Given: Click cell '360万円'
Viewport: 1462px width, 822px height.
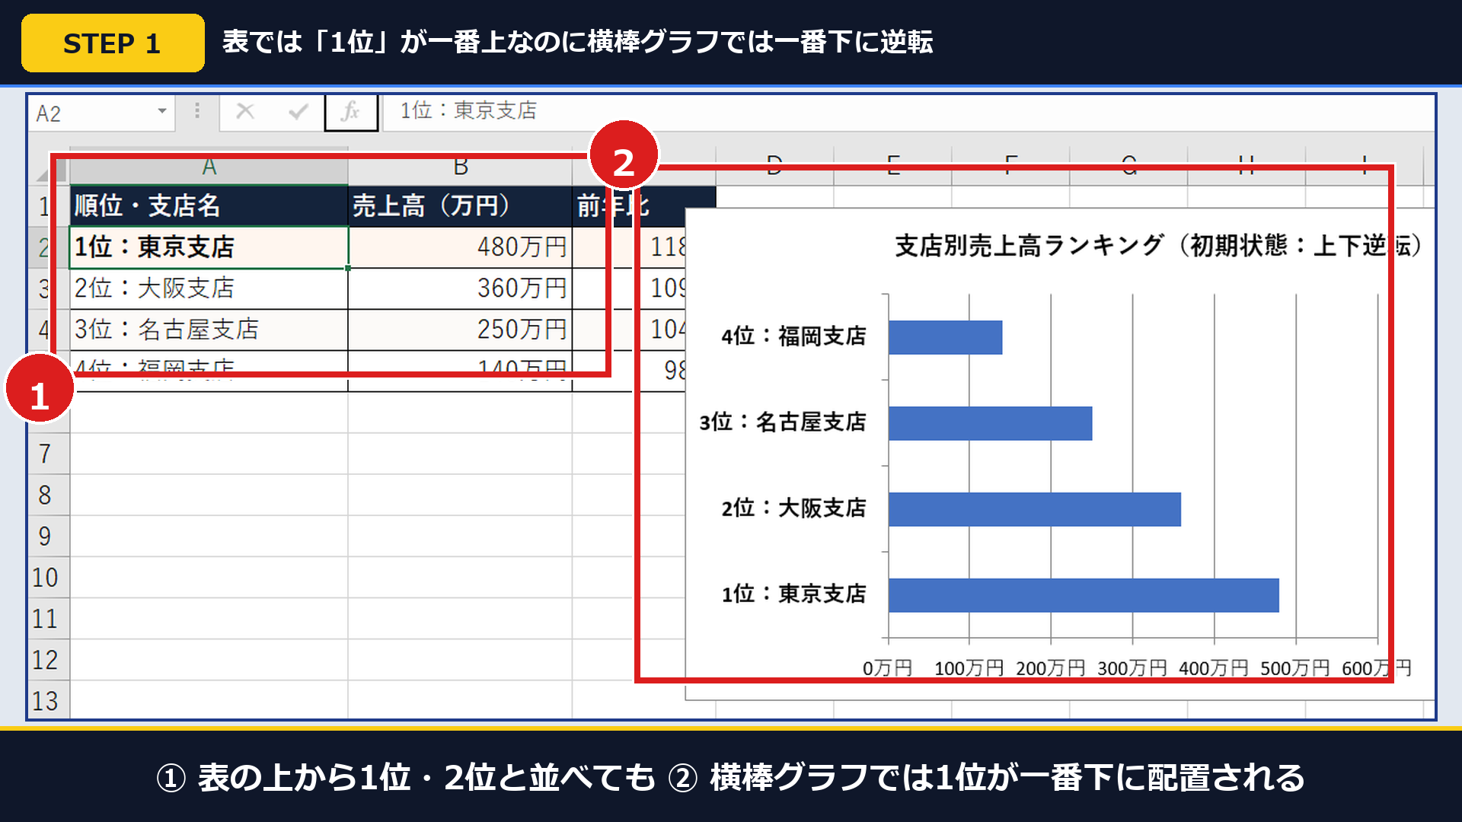Looking at the screenshot, I should tap(460, 288).
